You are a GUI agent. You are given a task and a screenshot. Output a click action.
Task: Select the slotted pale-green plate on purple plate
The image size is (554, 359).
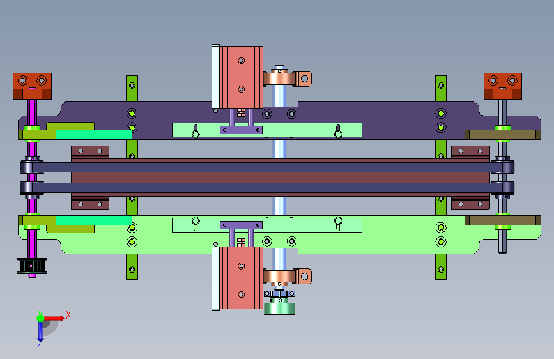267,130
